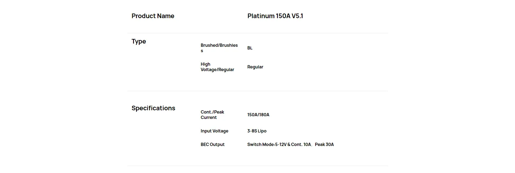Select the standalone Regular value text
Viewport: 515px width, 173px height.
pyautogui.click(x=255, y=67)
